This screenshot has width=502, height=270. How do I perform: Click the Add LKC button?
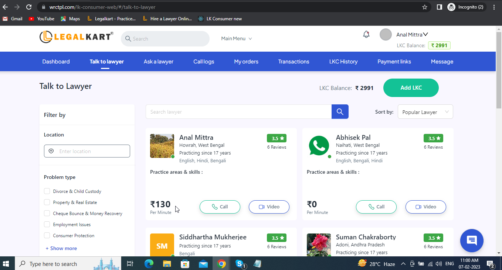411,88
